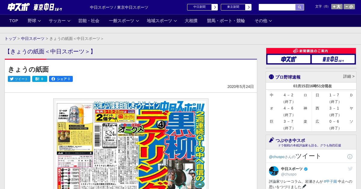Decrease font size with −小 button
The height and width of the screenshot is (189, 361).
349,7
